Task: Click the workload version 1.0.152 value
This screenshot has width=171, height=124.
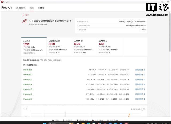Action: coord(143,29)
